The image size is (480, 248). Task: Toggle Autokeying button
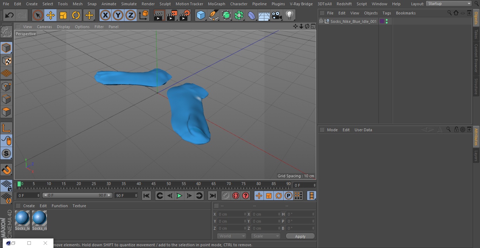pos(236,196)
